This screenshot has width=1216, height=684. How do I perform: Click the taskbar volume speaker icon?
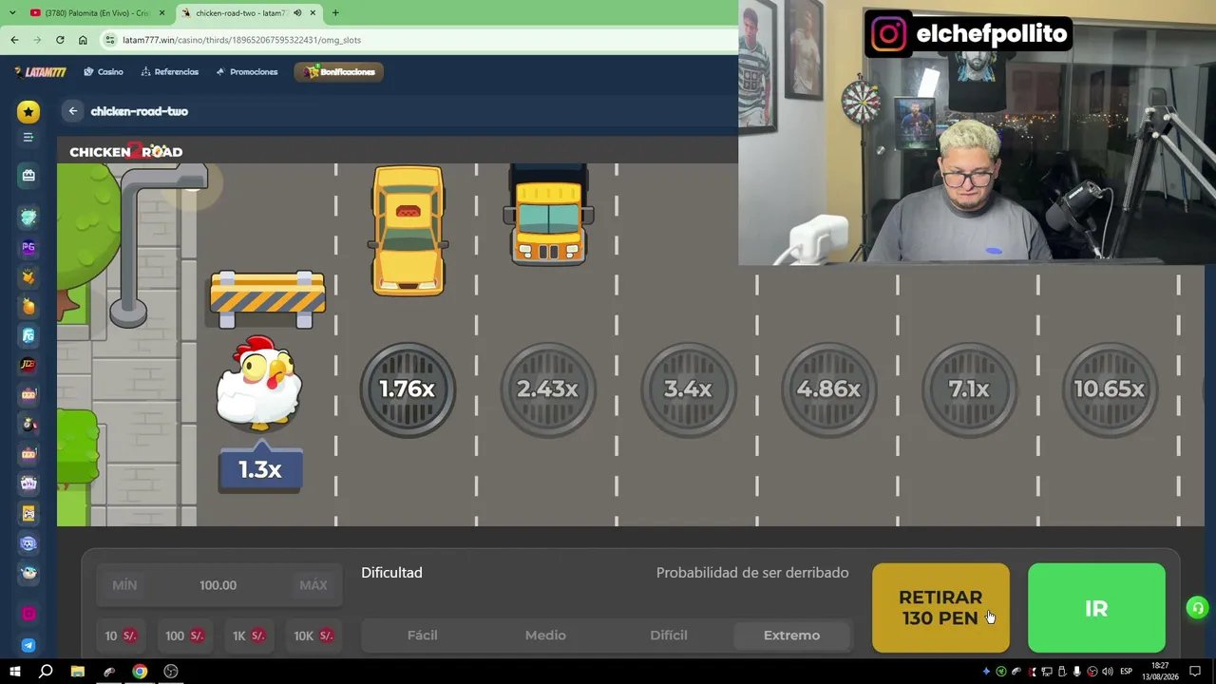click(x=1107, y=672)
